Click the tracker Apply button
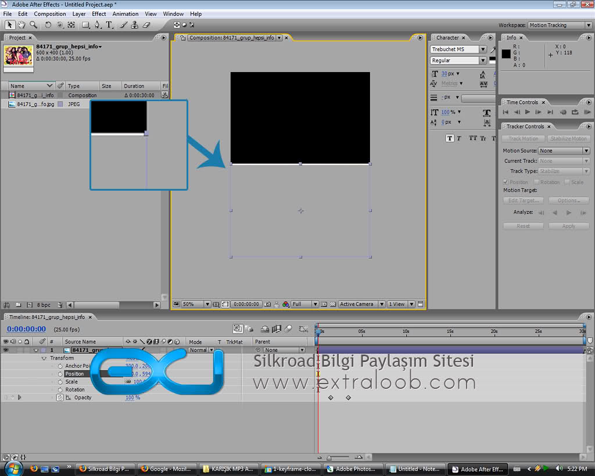 tap(568, 226)
